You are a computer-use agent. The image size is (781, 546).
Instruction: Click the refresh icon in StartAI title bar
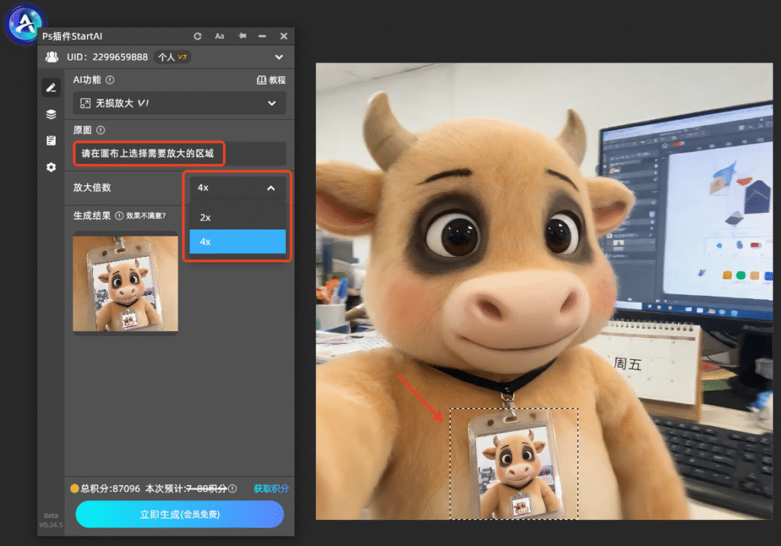(x=198, y=37)
